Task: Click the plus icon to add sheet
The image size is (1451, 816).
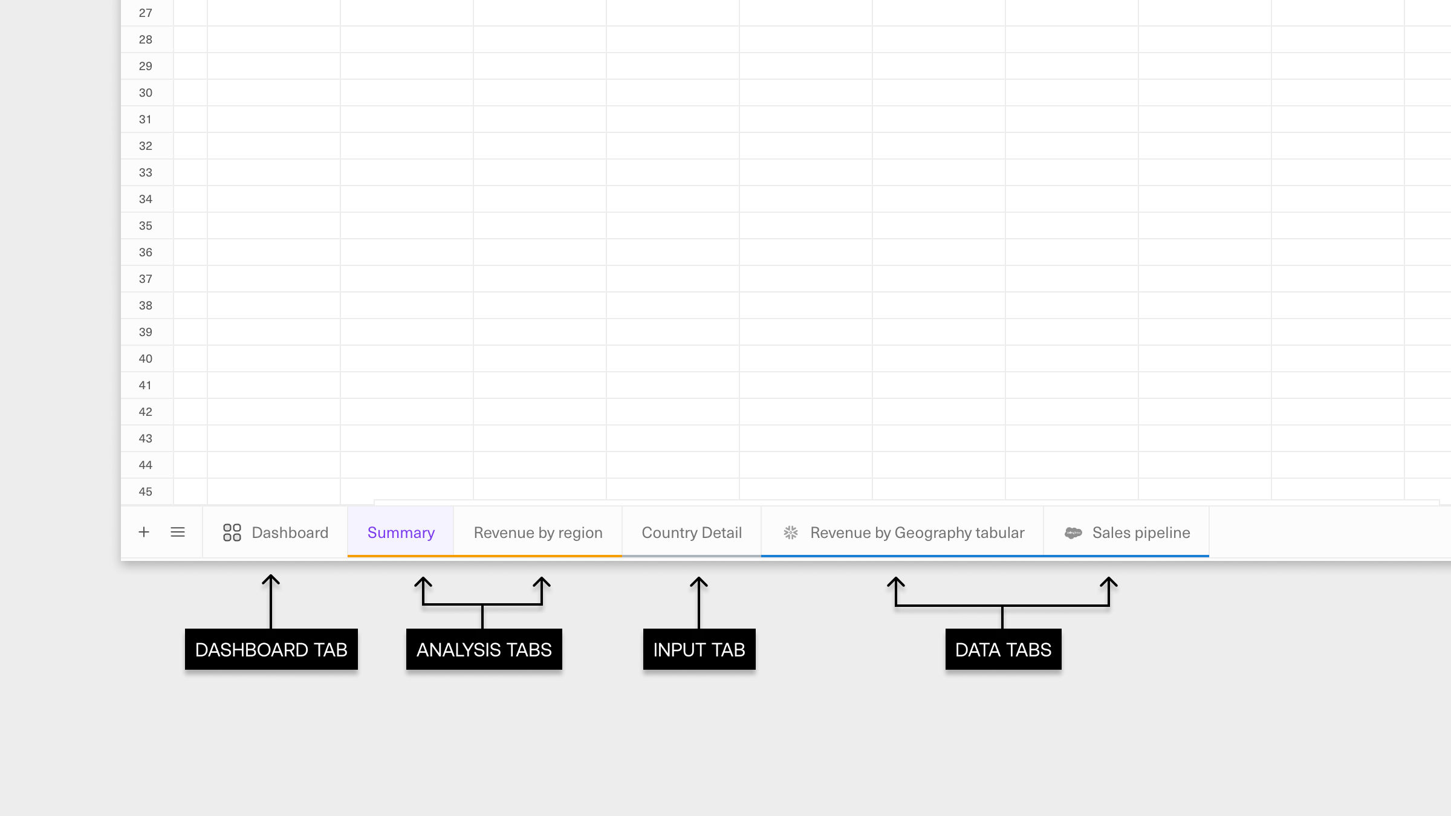Action: [x=144, y=533]
